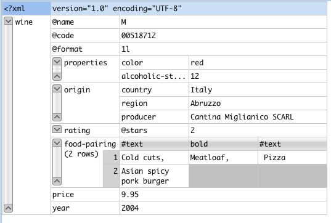Select the @code attribute cell
This screenshot has width=331, height=223.
pos(85,36)
